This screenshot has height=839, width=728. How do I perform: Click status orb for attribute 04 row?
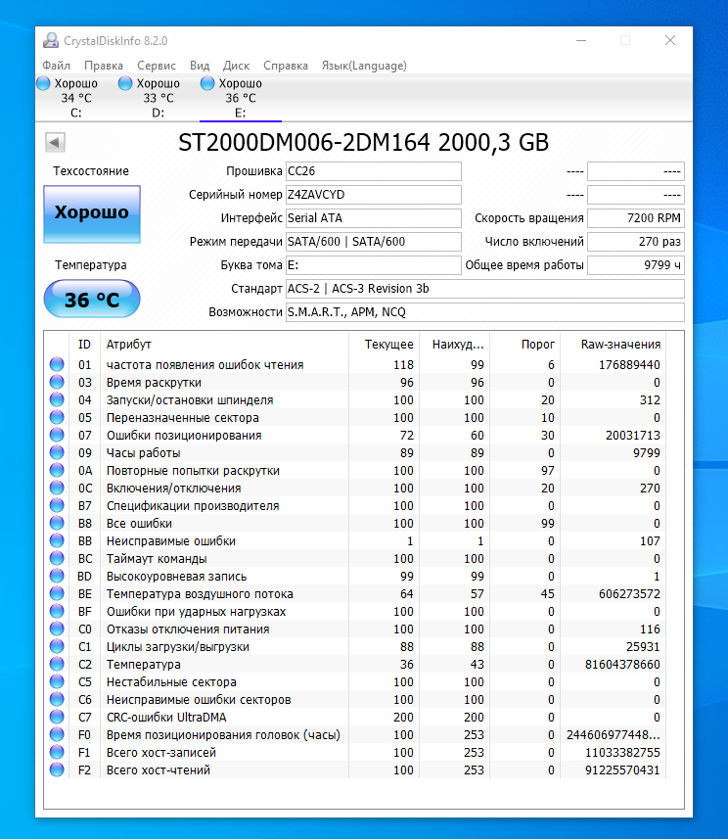(x=57, y=399)
